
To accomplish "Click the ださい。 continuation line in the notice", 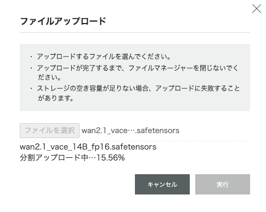I will coord(49,77).
